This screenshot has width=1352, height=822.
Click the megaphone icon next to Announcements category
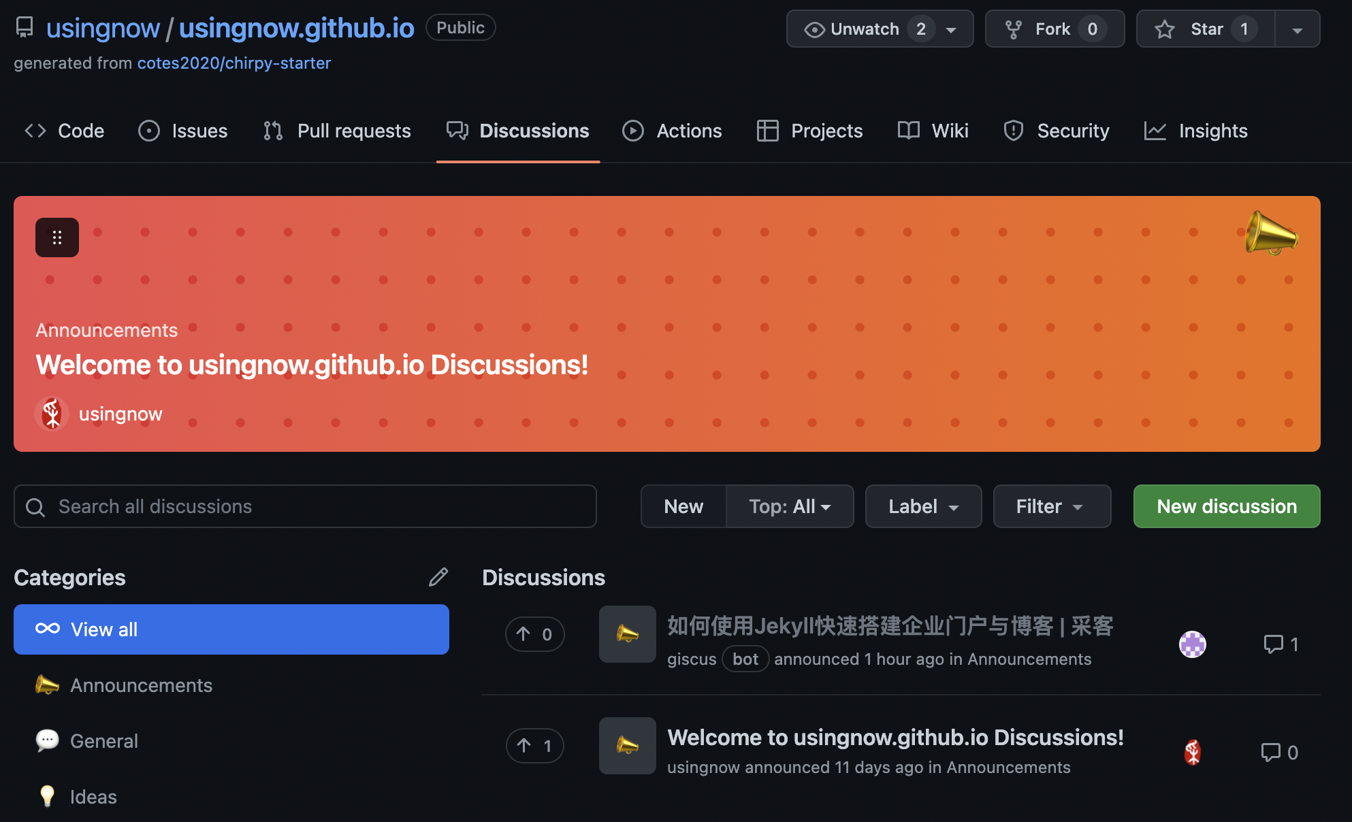point(47,685)
